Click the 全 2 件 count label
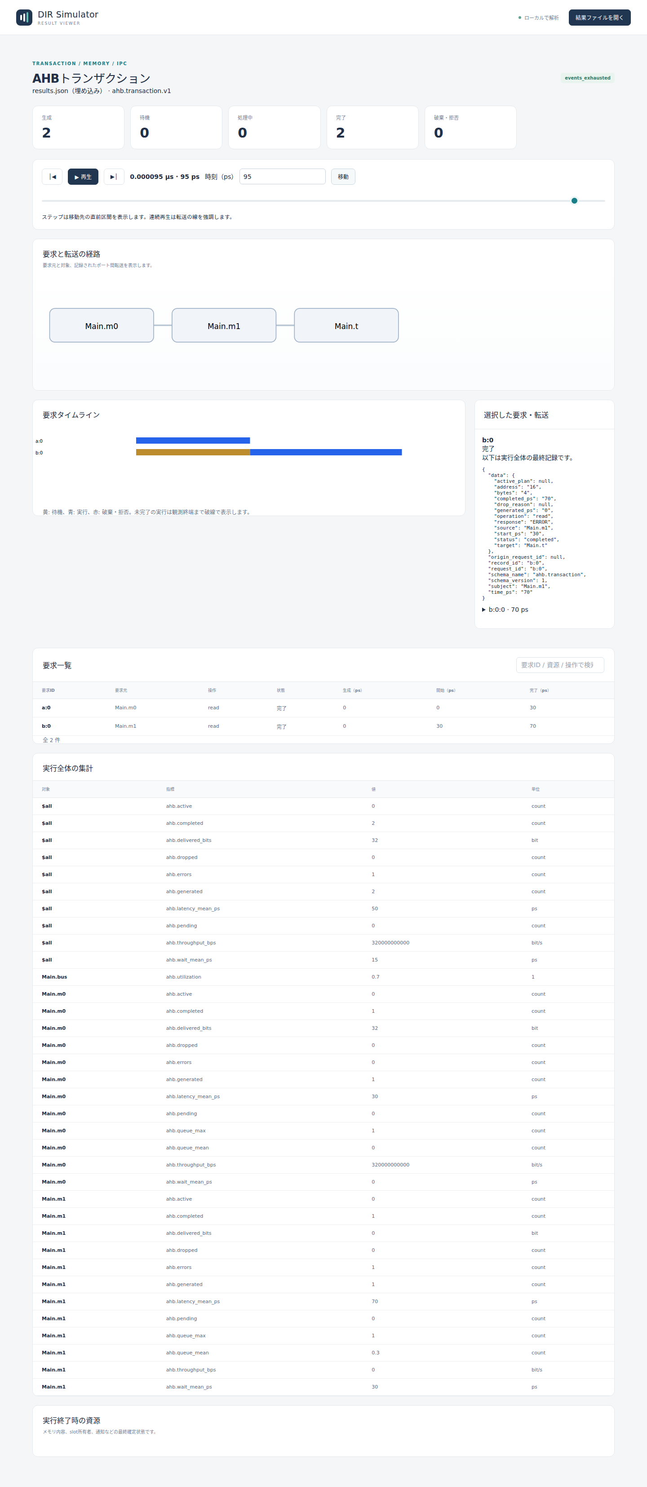Screen dimensions: 647x1487 51,740
